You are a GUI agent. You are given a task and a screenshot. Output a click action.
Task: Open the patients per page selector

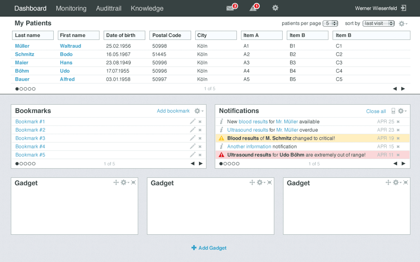(x=330, y=23)
